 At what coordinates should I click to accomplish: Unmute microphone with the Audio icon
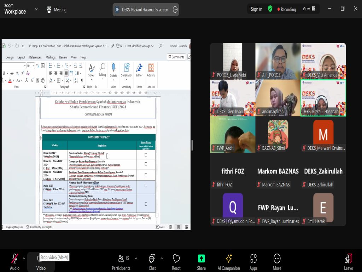click(14, 259)
